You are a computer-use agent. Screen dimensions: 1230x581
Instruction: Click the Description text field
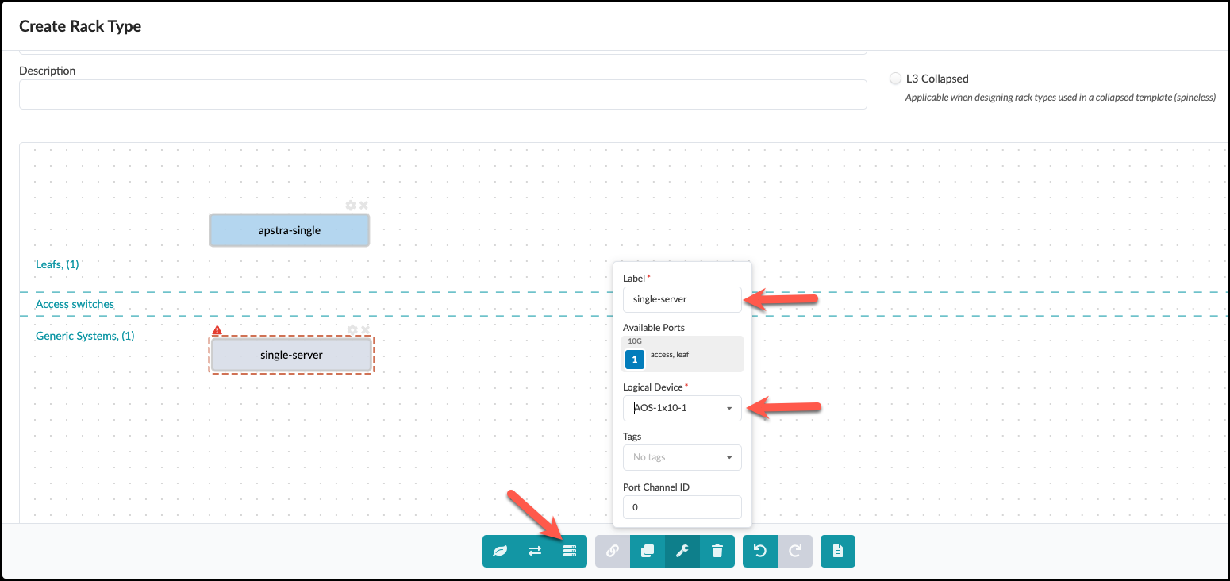point(443,94)
